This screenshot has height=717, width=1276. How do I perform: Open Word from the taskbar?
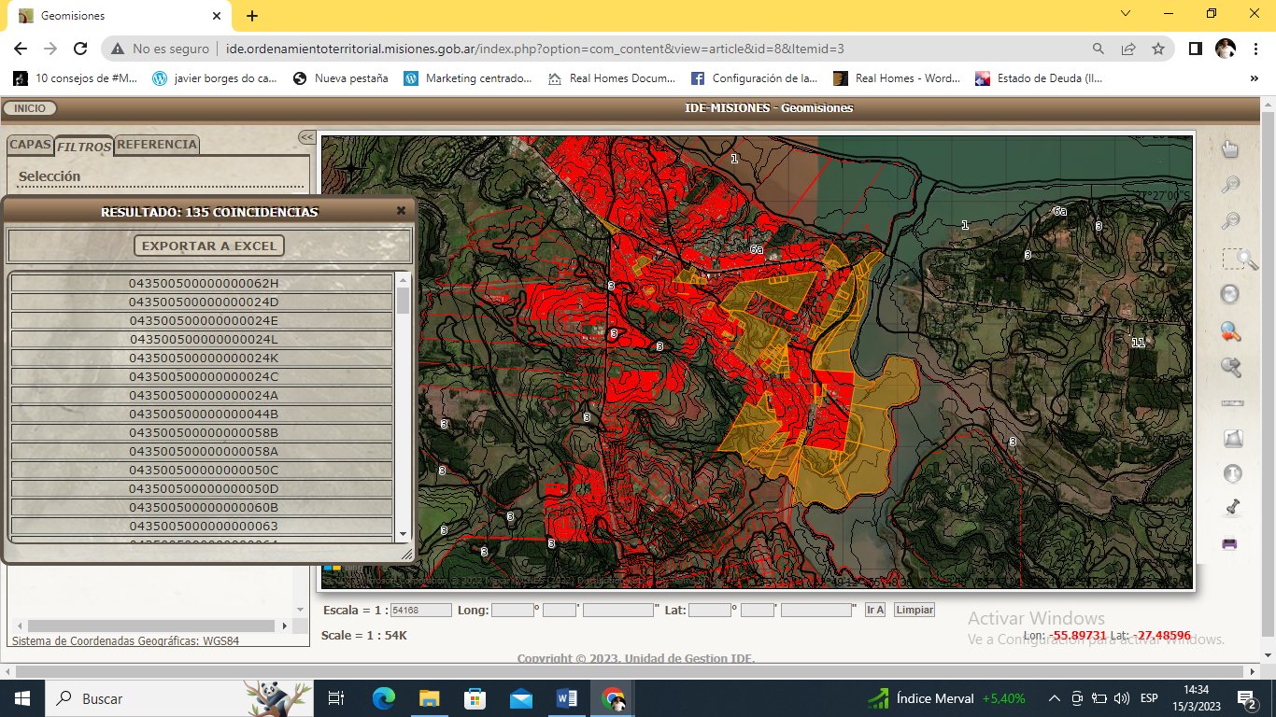(567, 697)
